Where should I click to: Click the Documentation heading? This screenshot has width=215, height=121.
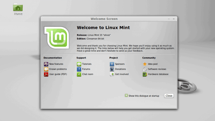[53, 58]
